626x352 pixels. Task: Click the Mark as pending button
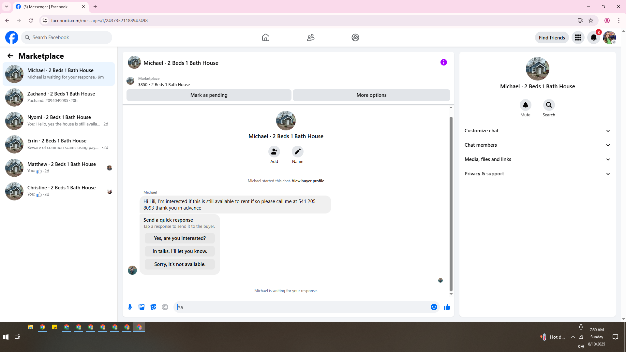[209, 95]
